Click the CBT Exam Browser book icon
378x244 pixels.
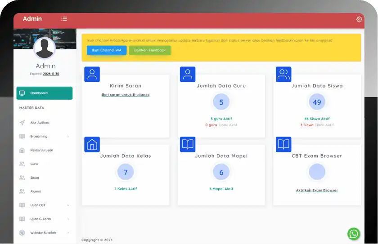point(283,145)
